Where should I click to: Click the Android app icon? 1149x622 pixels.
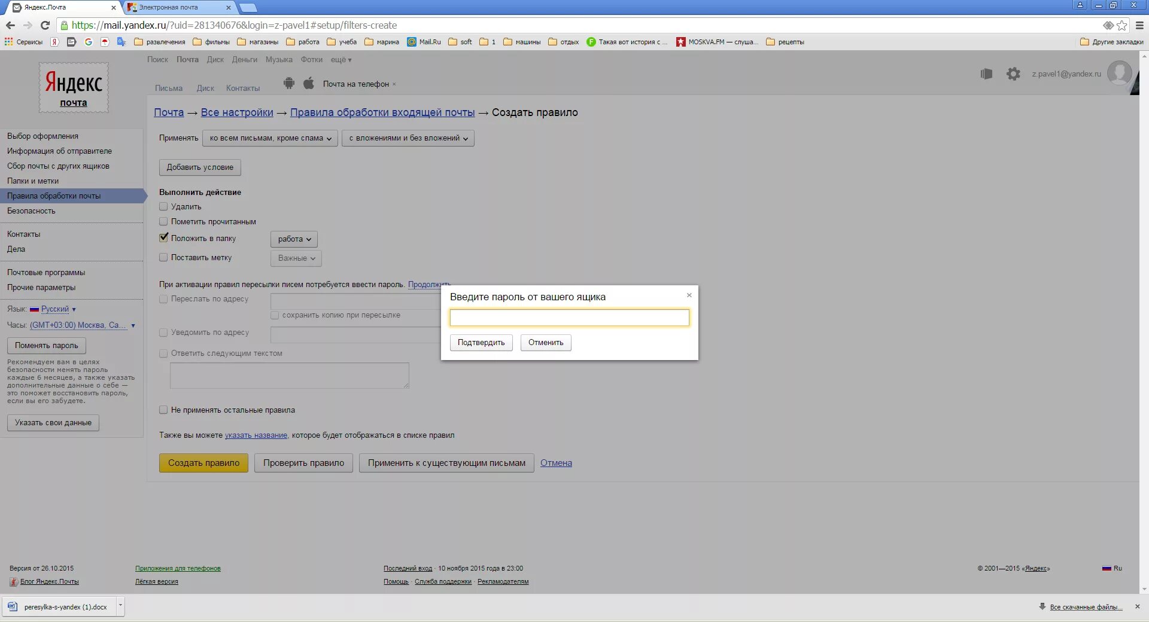point(289,83)
